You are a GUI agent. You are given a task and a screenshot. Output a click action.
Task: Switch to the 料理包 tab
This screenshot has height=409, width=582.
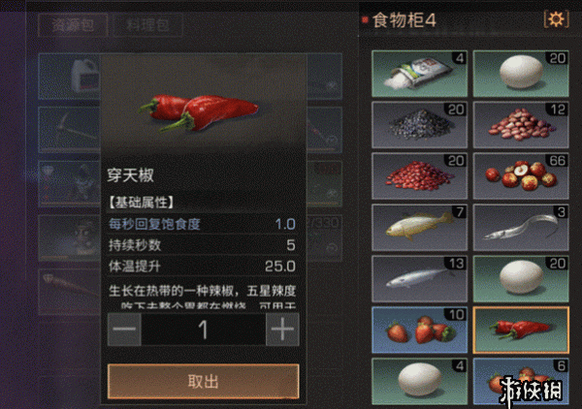[x=147, y=25]
